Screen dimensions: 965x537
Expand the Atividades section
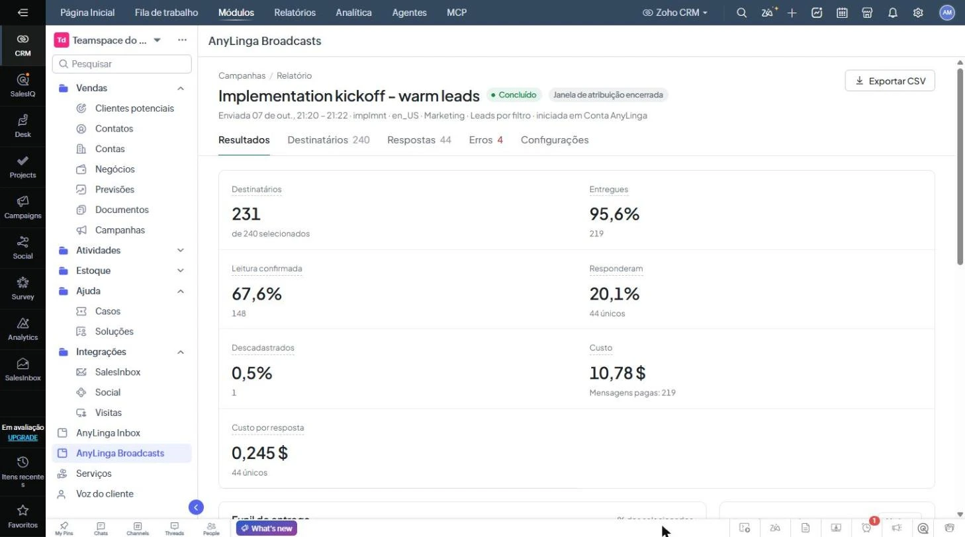coord(181,251)
